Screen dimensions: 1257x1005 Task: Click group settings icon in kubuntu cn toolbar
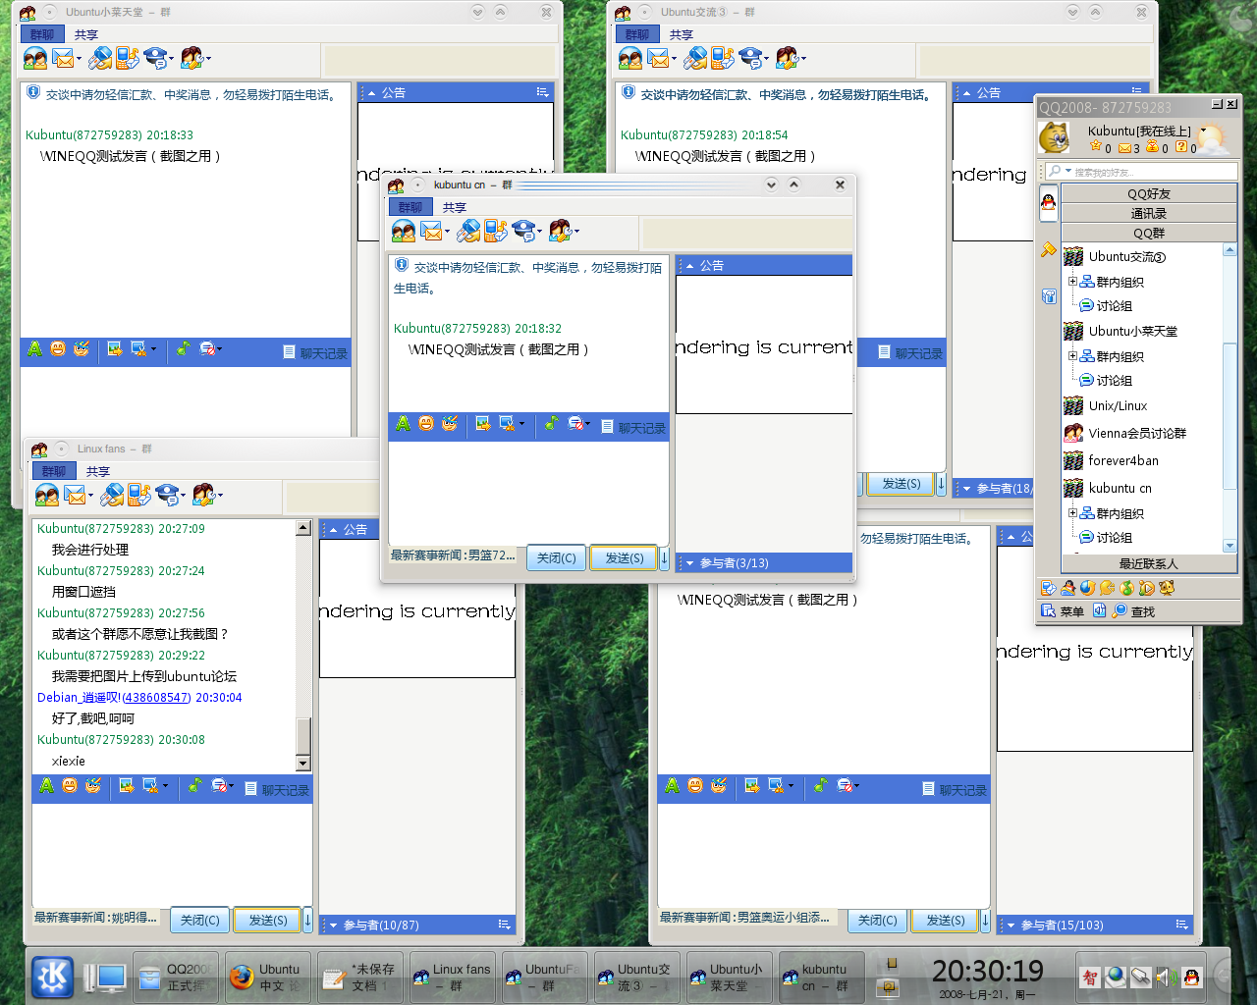[x=560, y=232]
